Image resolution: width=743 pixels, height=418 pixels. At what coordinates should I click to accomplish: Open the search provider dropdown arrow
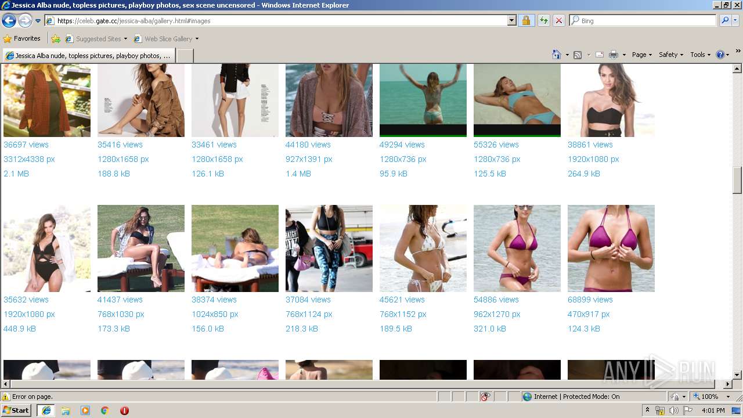point(735,21)
